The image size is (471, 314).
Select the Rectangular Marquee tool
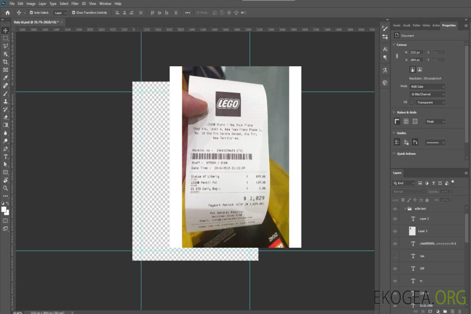[x=5, y=38]
